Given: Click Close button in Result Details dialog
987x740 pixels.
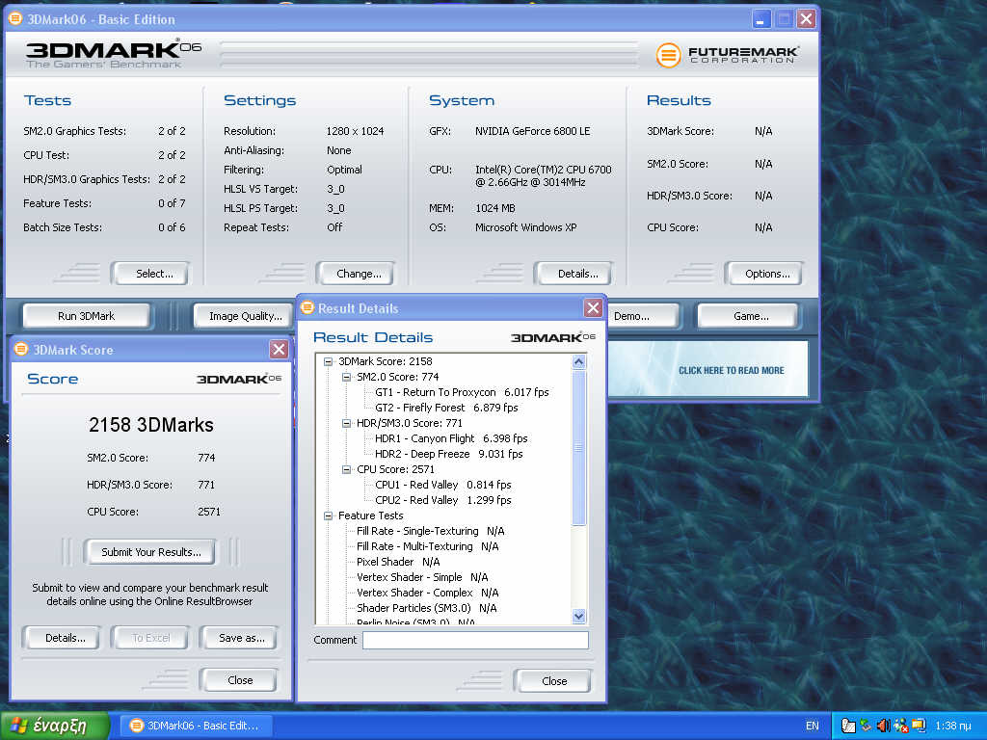Looking at the screenshot, I should pos(552,681).
